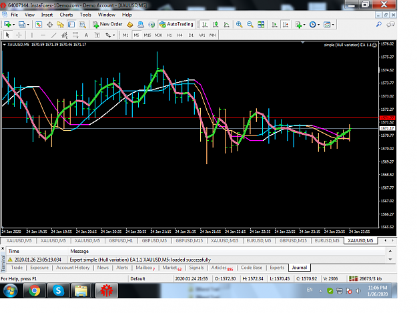Open the Profiles dropdown arrow
417x313 pixels.
tap(28, 25)
